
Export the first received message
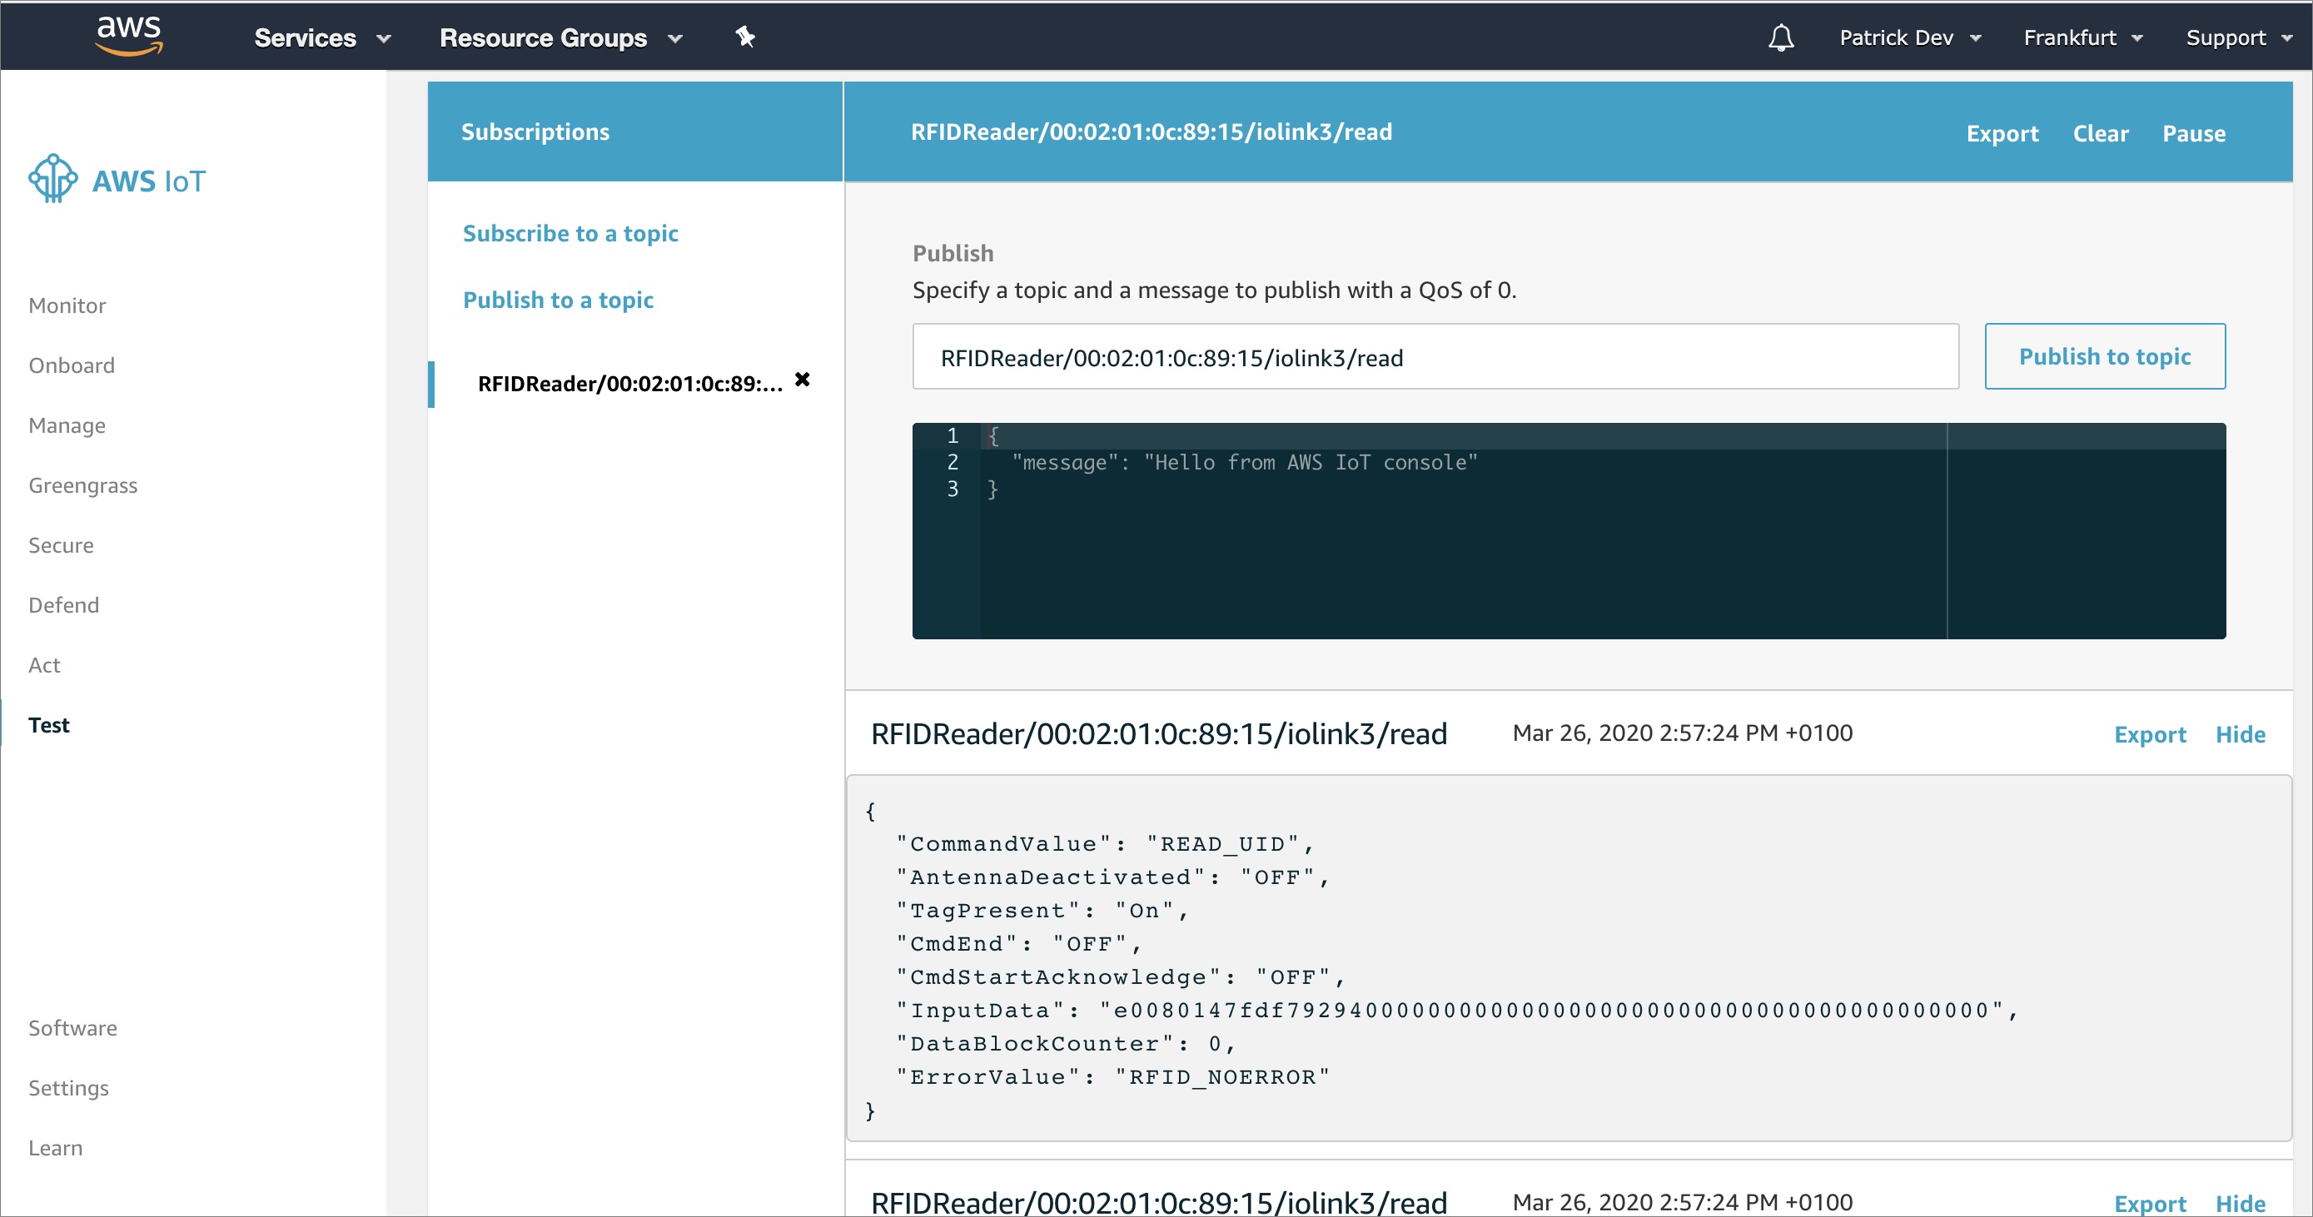tap(2150, 734)
